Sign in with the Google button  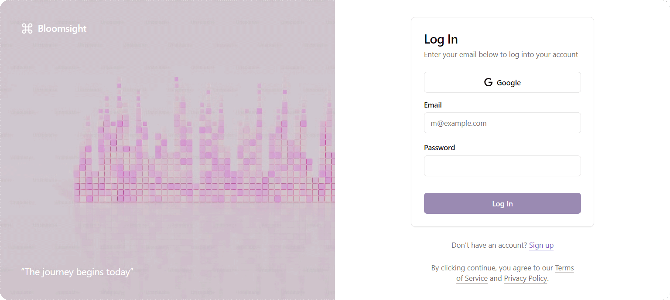[502, 82]
